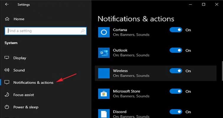This screenshot has width=223, height=118.
Task: Click the Find a setting search box
Action: (x=45, y=31)
